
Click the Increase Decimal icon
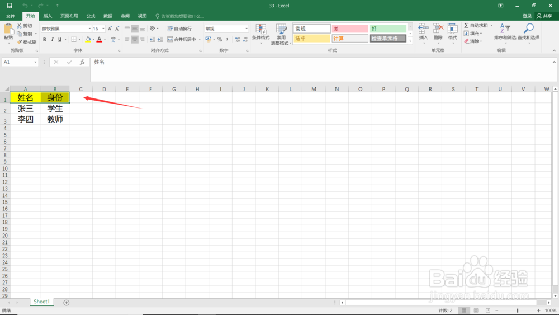point(238,39)
